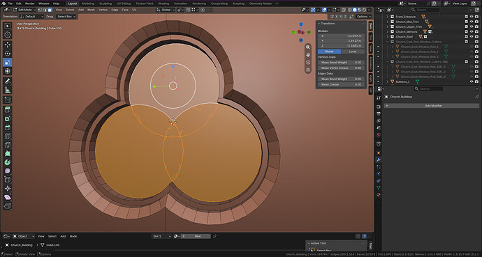Select the 3D Cursor tool
The image size is (482, 257).
pos(8,35)
